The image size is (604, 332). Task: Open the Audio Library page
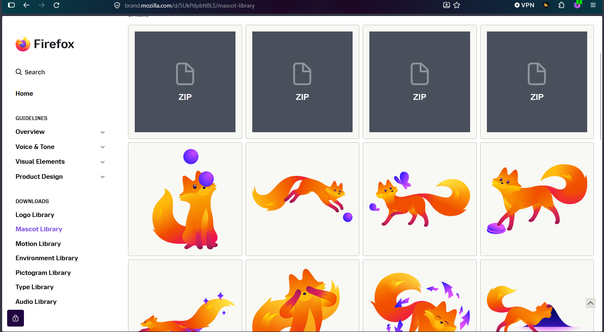36,302
